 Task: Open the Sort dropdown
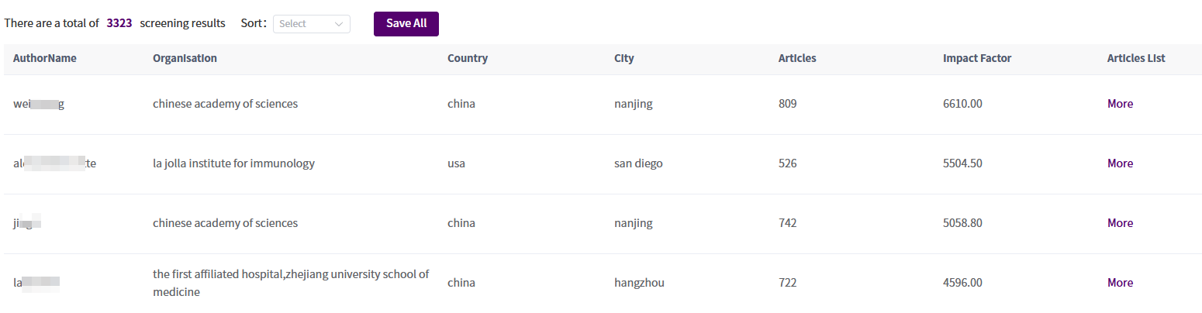click(310, 24)
